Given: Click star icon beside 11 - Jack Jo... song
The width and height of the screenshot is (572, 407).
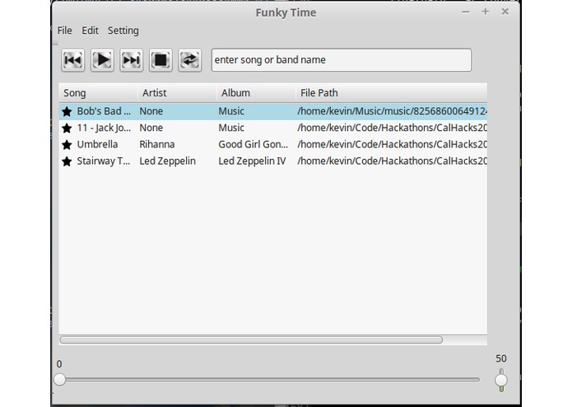Looking at the screenshot, I should coord(67,129).
